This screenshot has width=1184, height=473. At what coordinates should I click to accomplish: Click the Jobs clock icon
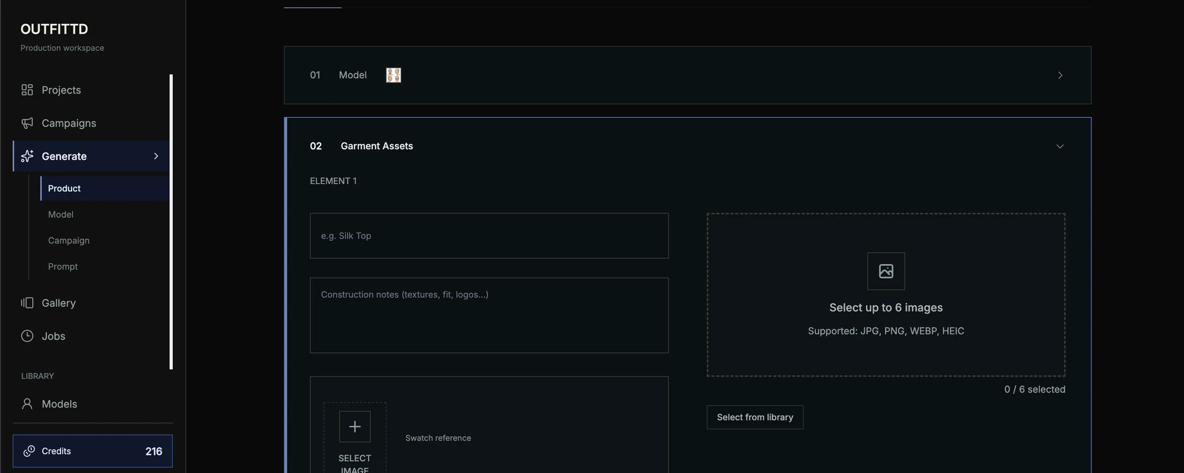tap(27, 336)
